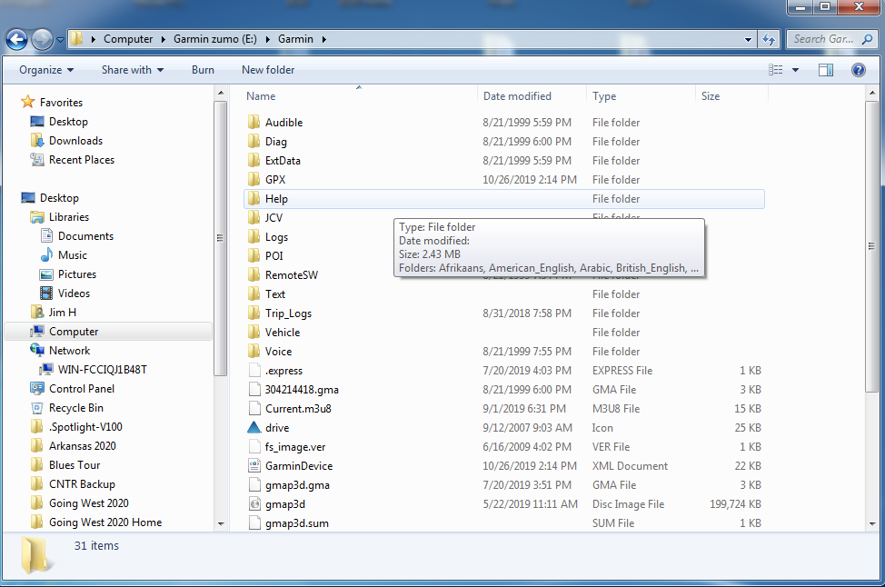This screenshot has height=587, width=885.
Task: Open the Videos library
Action: click(74, 293)
